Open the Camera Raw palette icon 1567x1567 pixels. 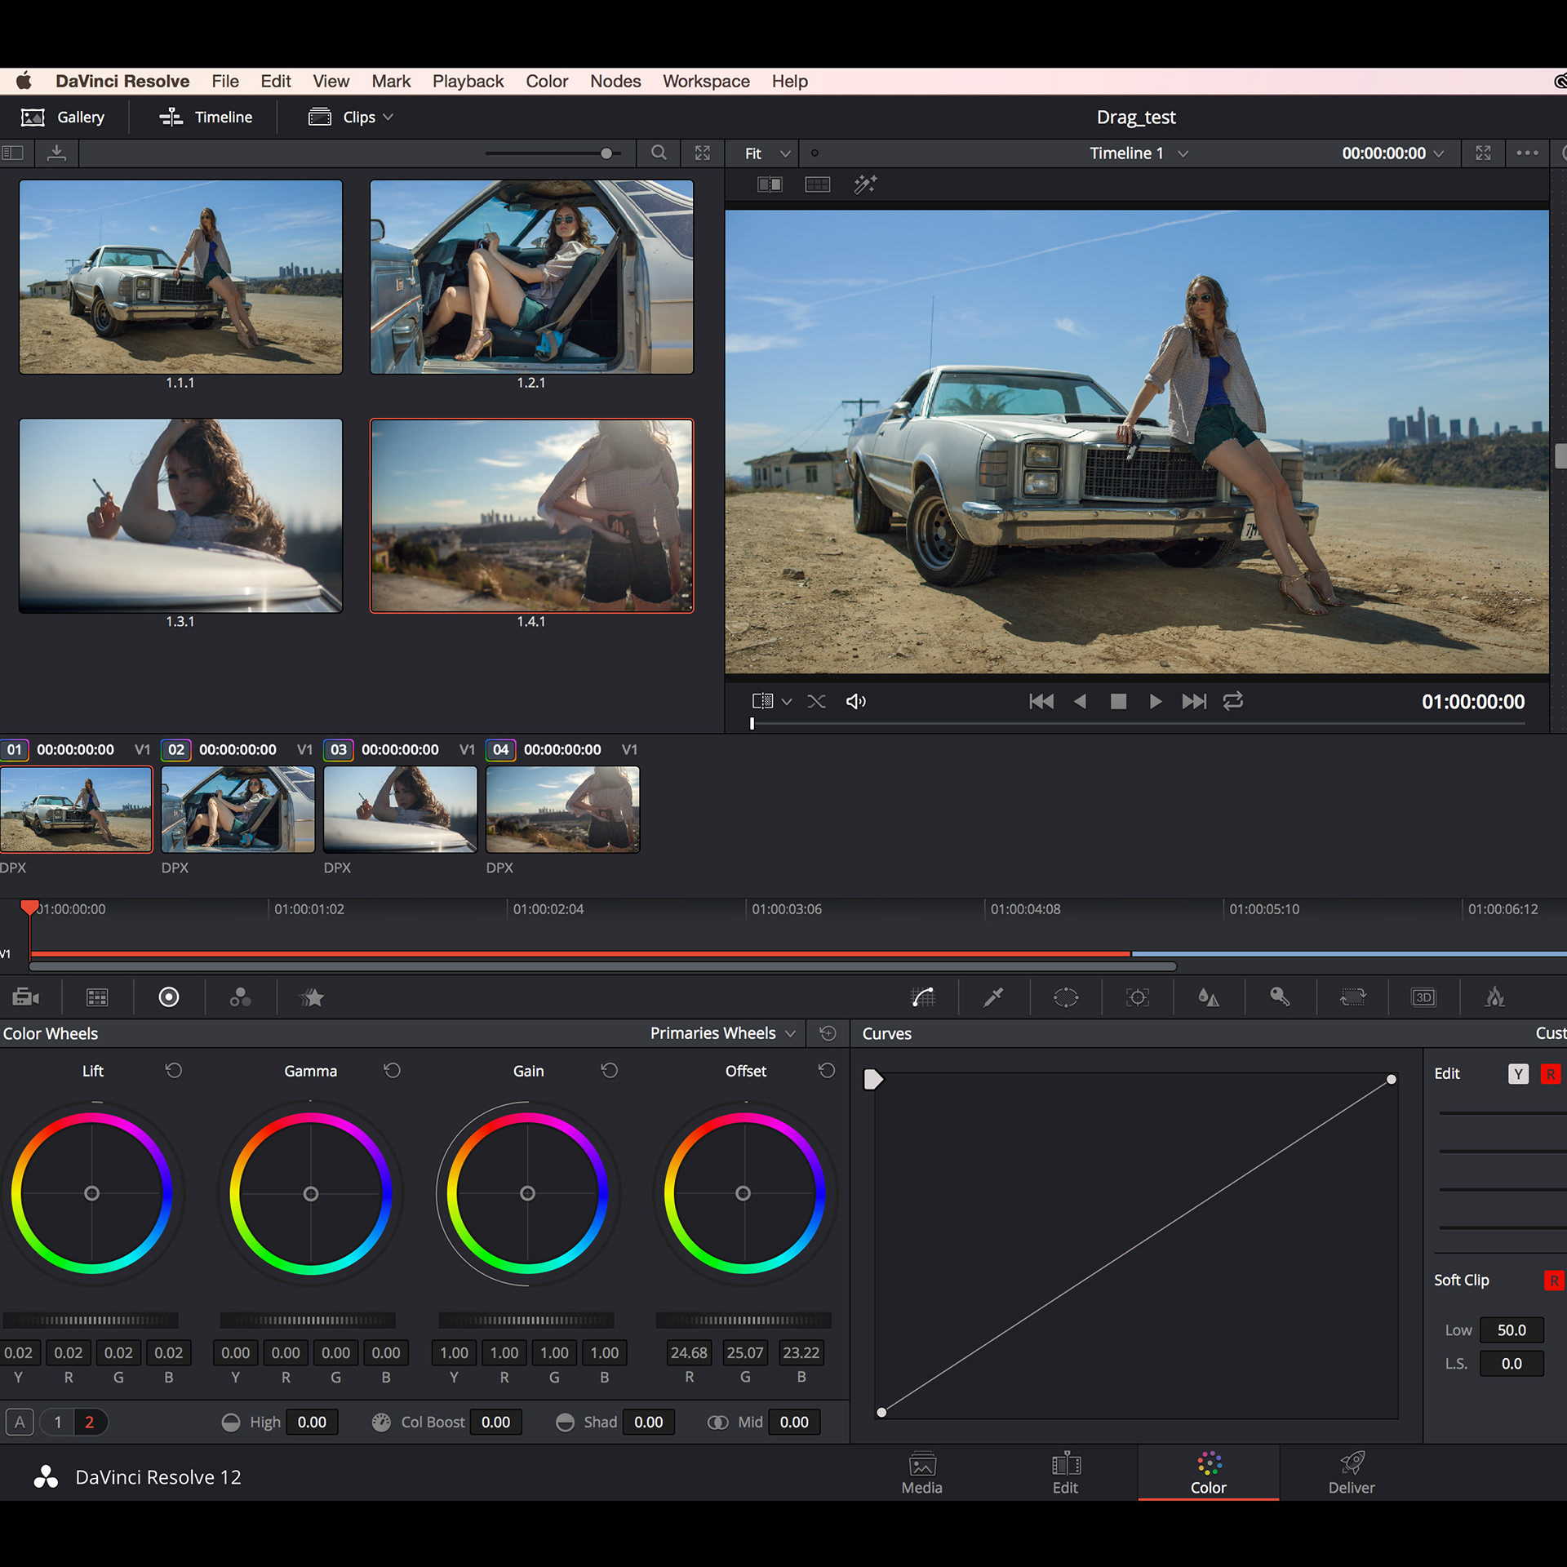click(25, 997)
